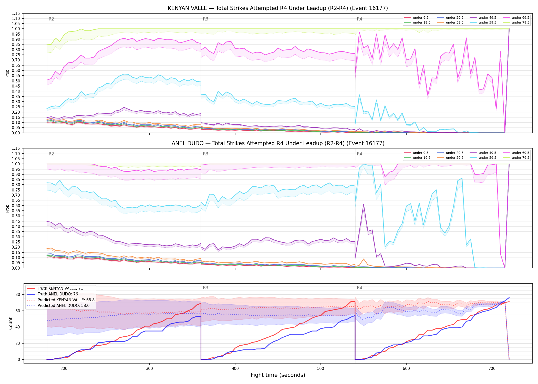538x384 pixels.
Task: Pick 'under 49.5' legend entry in ANEL DUDO chart
Action: click(x=483, y=153)
